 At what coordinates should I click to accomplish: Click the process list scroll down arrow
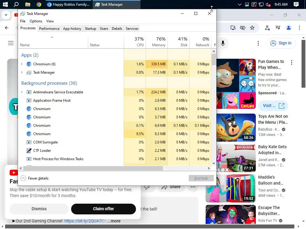214,163
